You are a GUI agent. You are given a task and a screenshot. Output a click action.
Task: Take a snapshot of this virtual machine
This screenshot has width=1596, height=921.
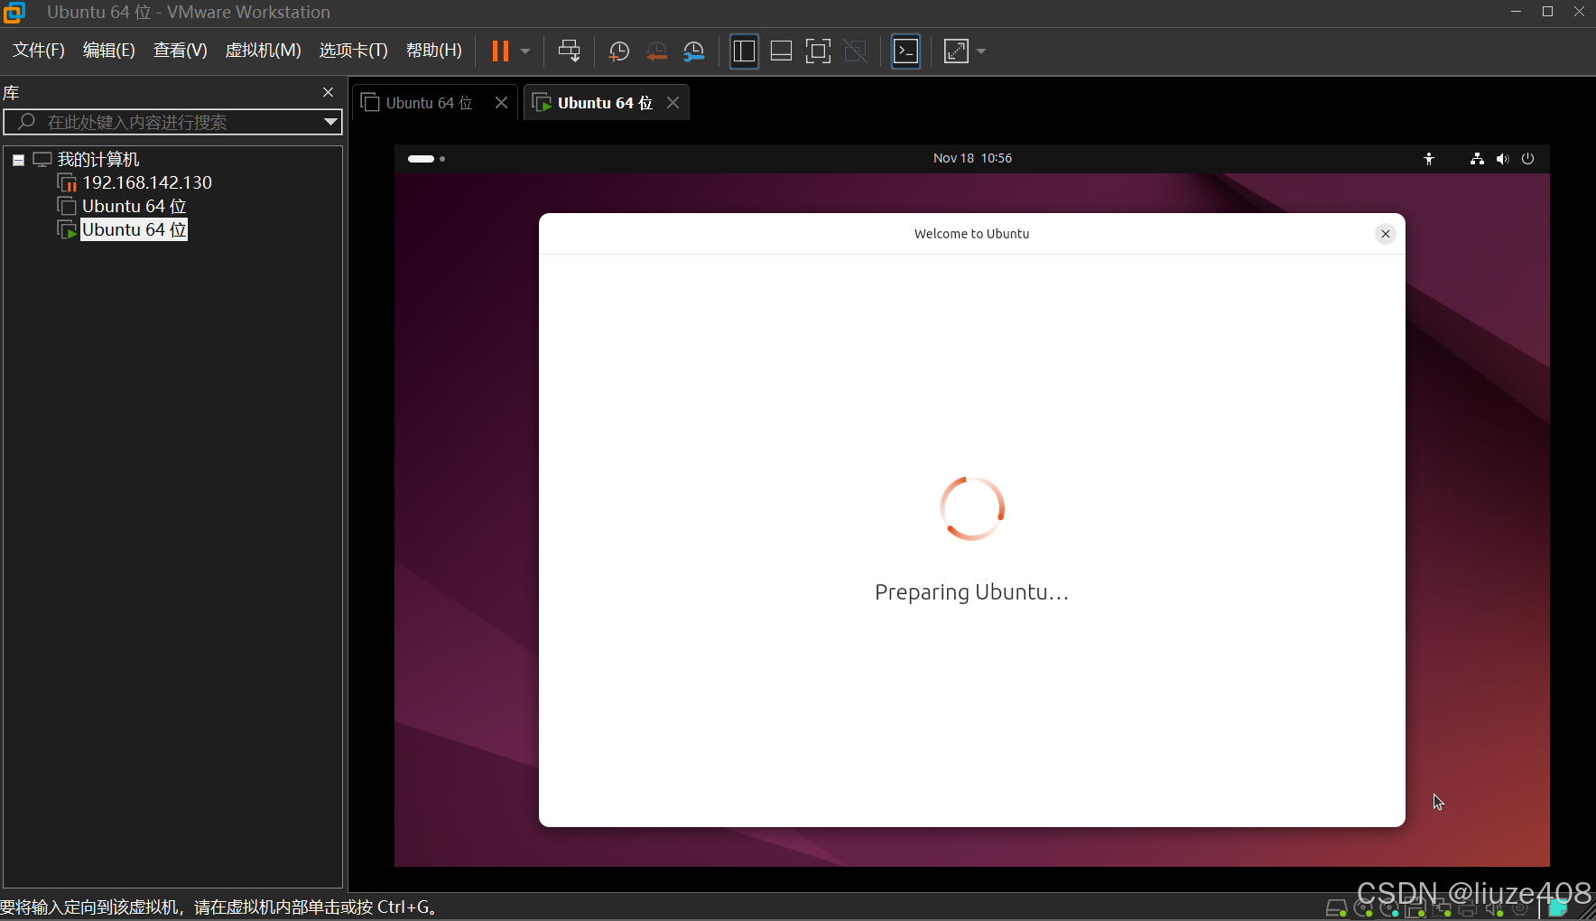pyautogui.click(x=619, y=51)
